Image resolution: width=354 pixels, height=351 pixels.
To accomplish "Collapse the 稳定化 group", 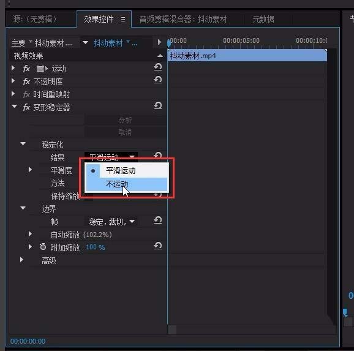I will [23, 143].
